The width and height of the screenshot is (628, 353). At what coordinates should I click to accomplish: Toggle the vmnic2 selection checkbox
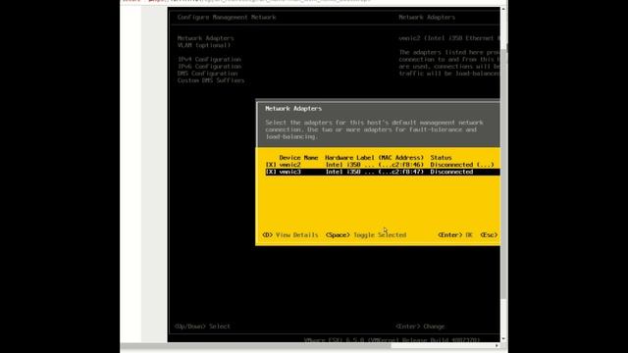pyautogui.click(x=271, y=165)
